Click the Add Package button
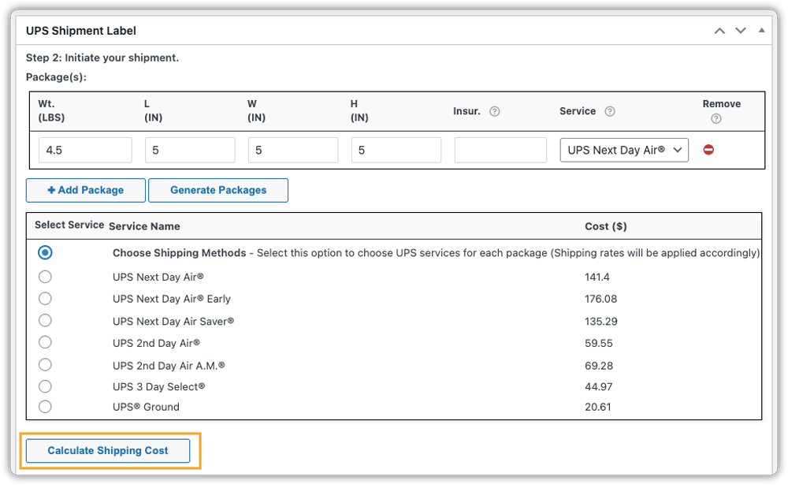The width and height of the screenshot is (788, 488). pos(86,191)
